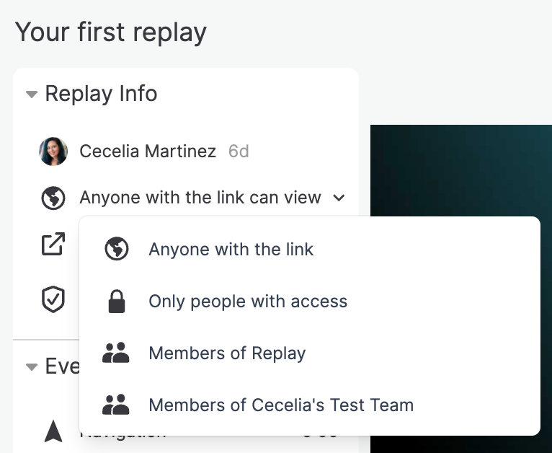
Task: Click chevron next to link sharing text
Action: pos(339,198)
